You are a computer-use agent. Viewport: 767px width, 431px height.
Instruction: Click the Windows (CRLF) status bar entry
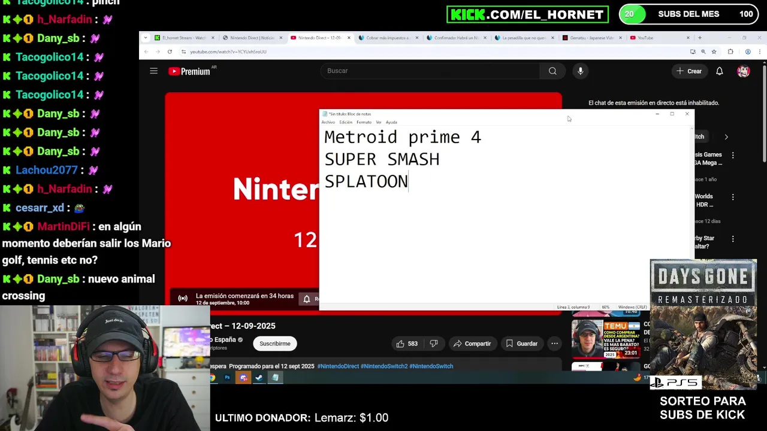(x=632, y=307)
